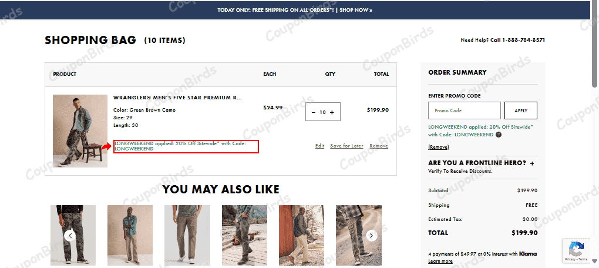Screen dimensions: 599x268
Task: Open Klarna Learn more link
Action: coord(440,261)
